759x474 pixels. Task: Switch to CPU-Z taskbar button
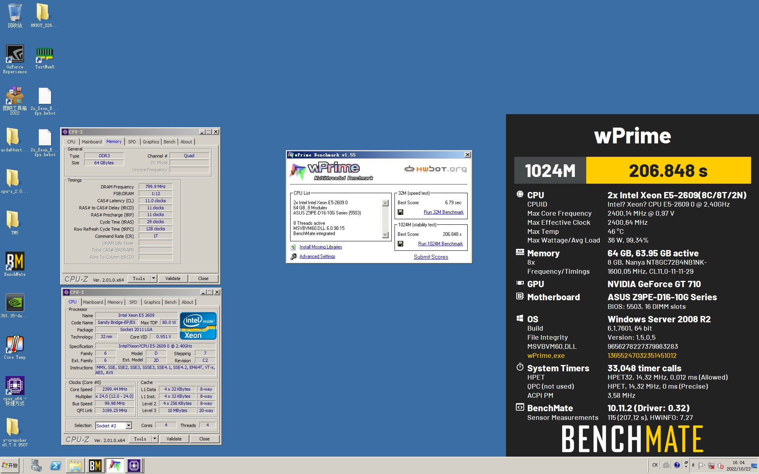[x=134, y=466]
